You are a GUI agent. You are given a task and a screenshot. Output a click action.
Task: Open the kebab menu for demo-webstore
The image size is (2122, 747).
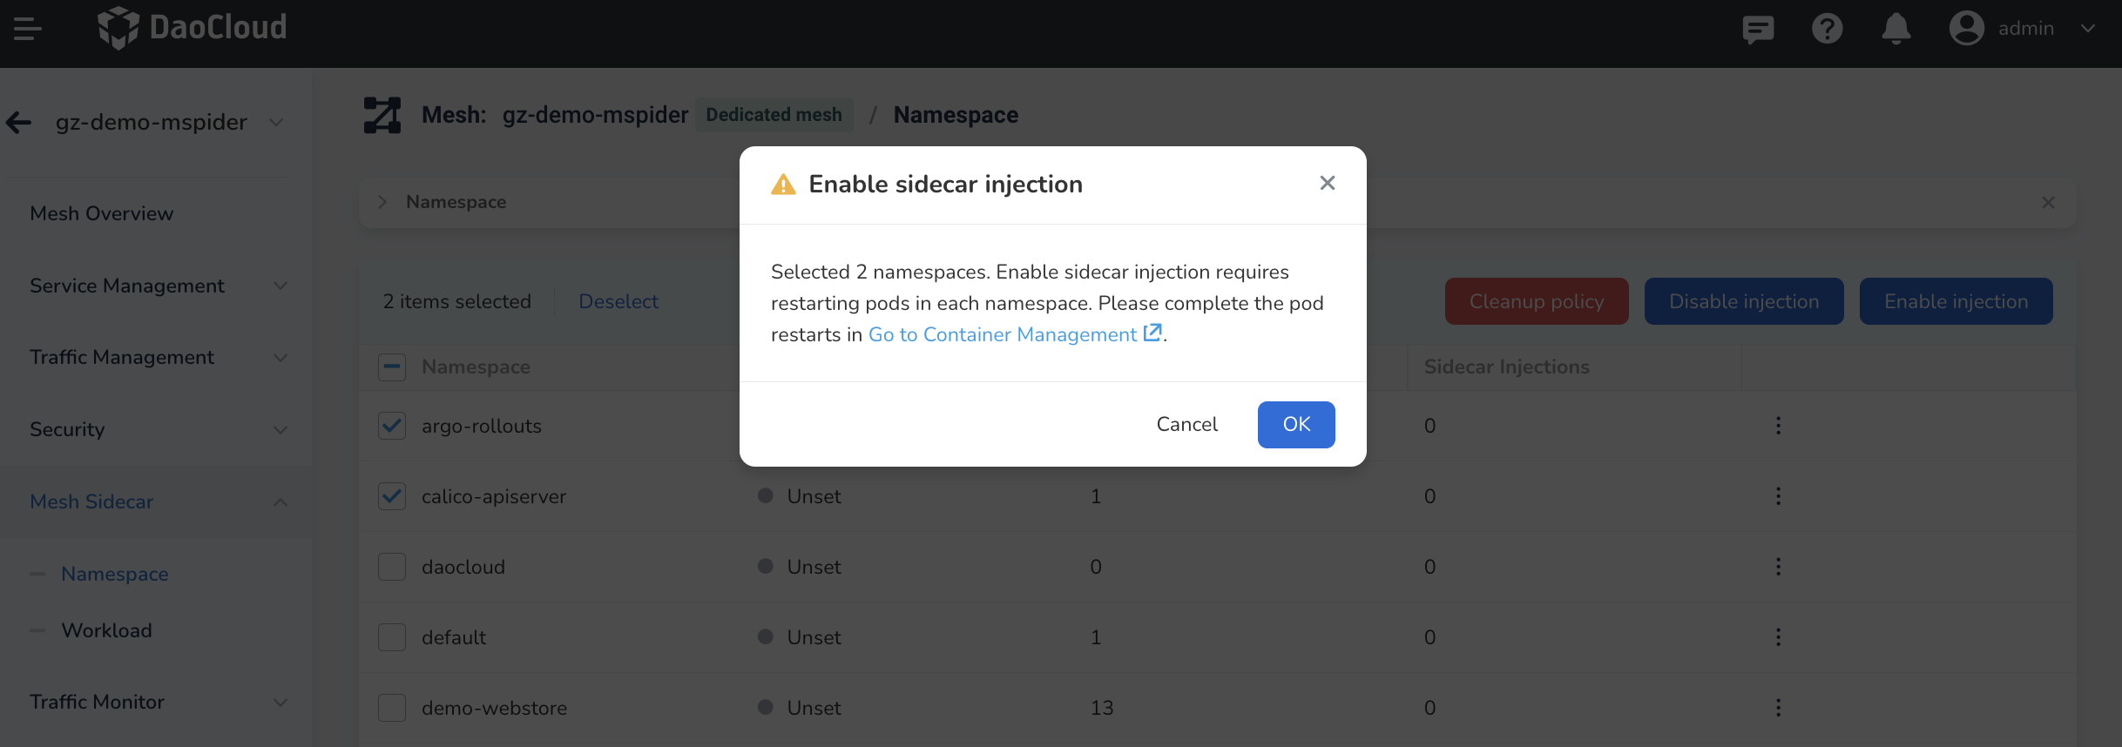pos(1777,707)
